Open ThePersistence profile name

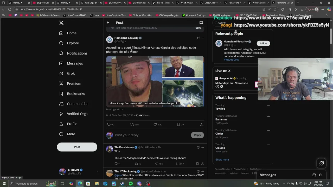pos(124,147)
